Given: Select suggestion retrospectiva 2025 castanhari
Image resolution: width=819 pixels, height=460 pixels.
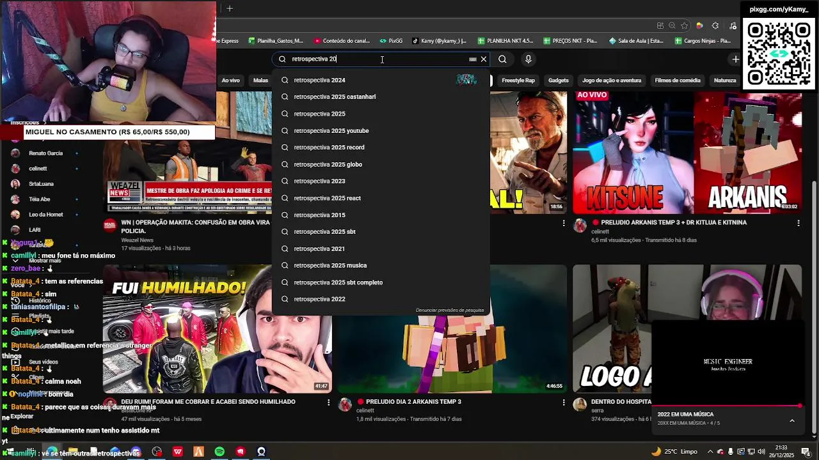Looking at the screenshot, I should pos(381,96).
